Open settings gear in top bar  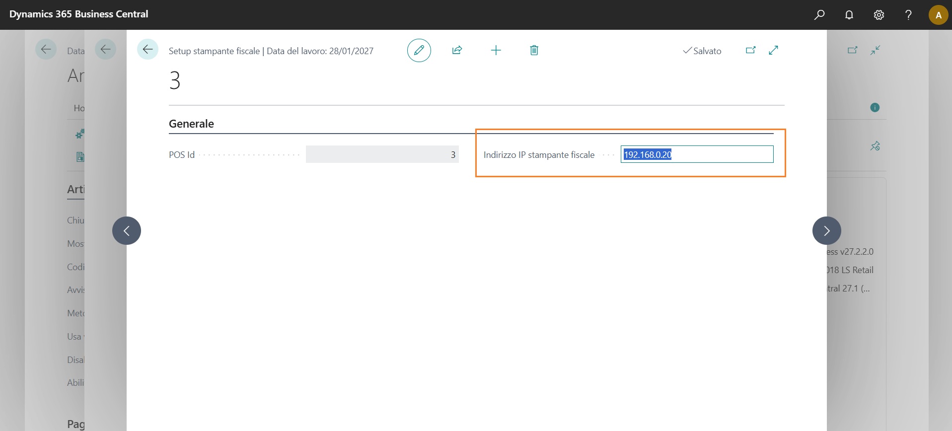tap(879, 15)
